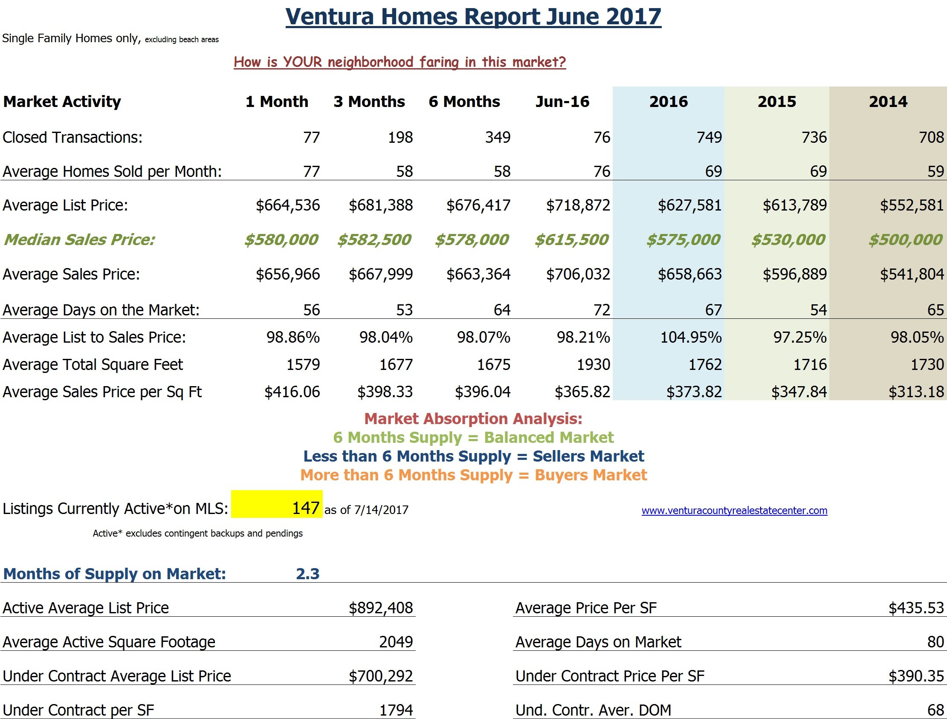
Task: Select 2014 median price $500,000
Action: point(906,240)
